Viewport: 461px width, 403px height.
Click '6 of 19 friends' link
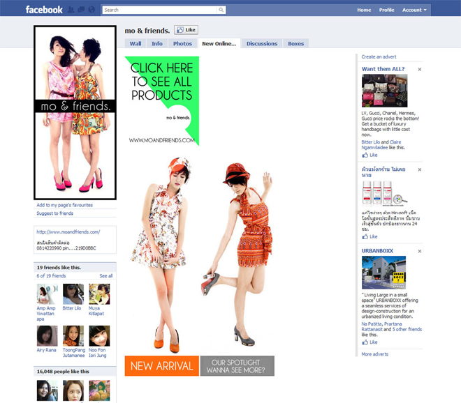(51, 275)
